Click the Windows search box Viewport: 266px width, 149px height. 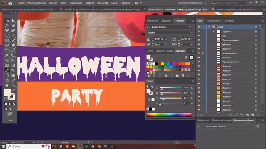coord(29,146)
